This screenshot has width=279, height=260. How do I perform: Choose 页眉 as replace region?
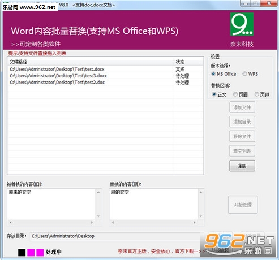241,94
